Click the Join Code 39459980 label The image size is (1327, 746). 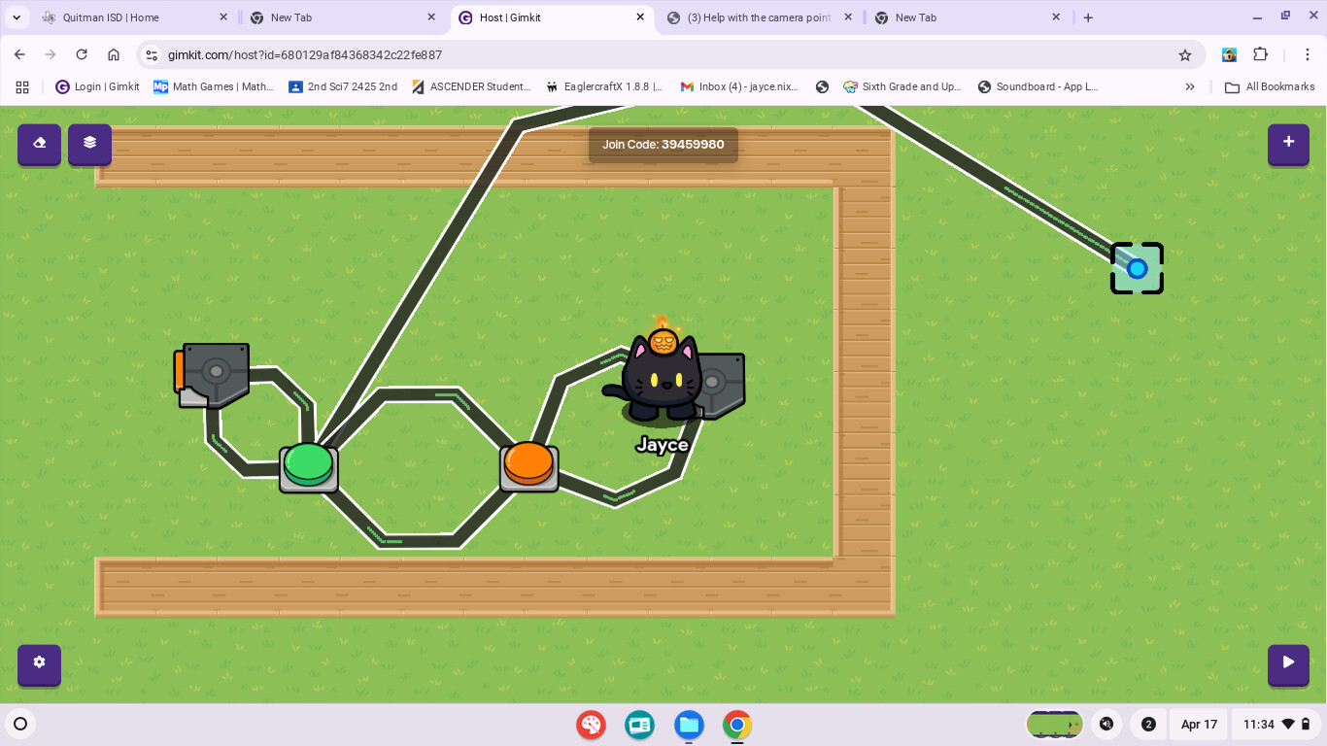663,145
